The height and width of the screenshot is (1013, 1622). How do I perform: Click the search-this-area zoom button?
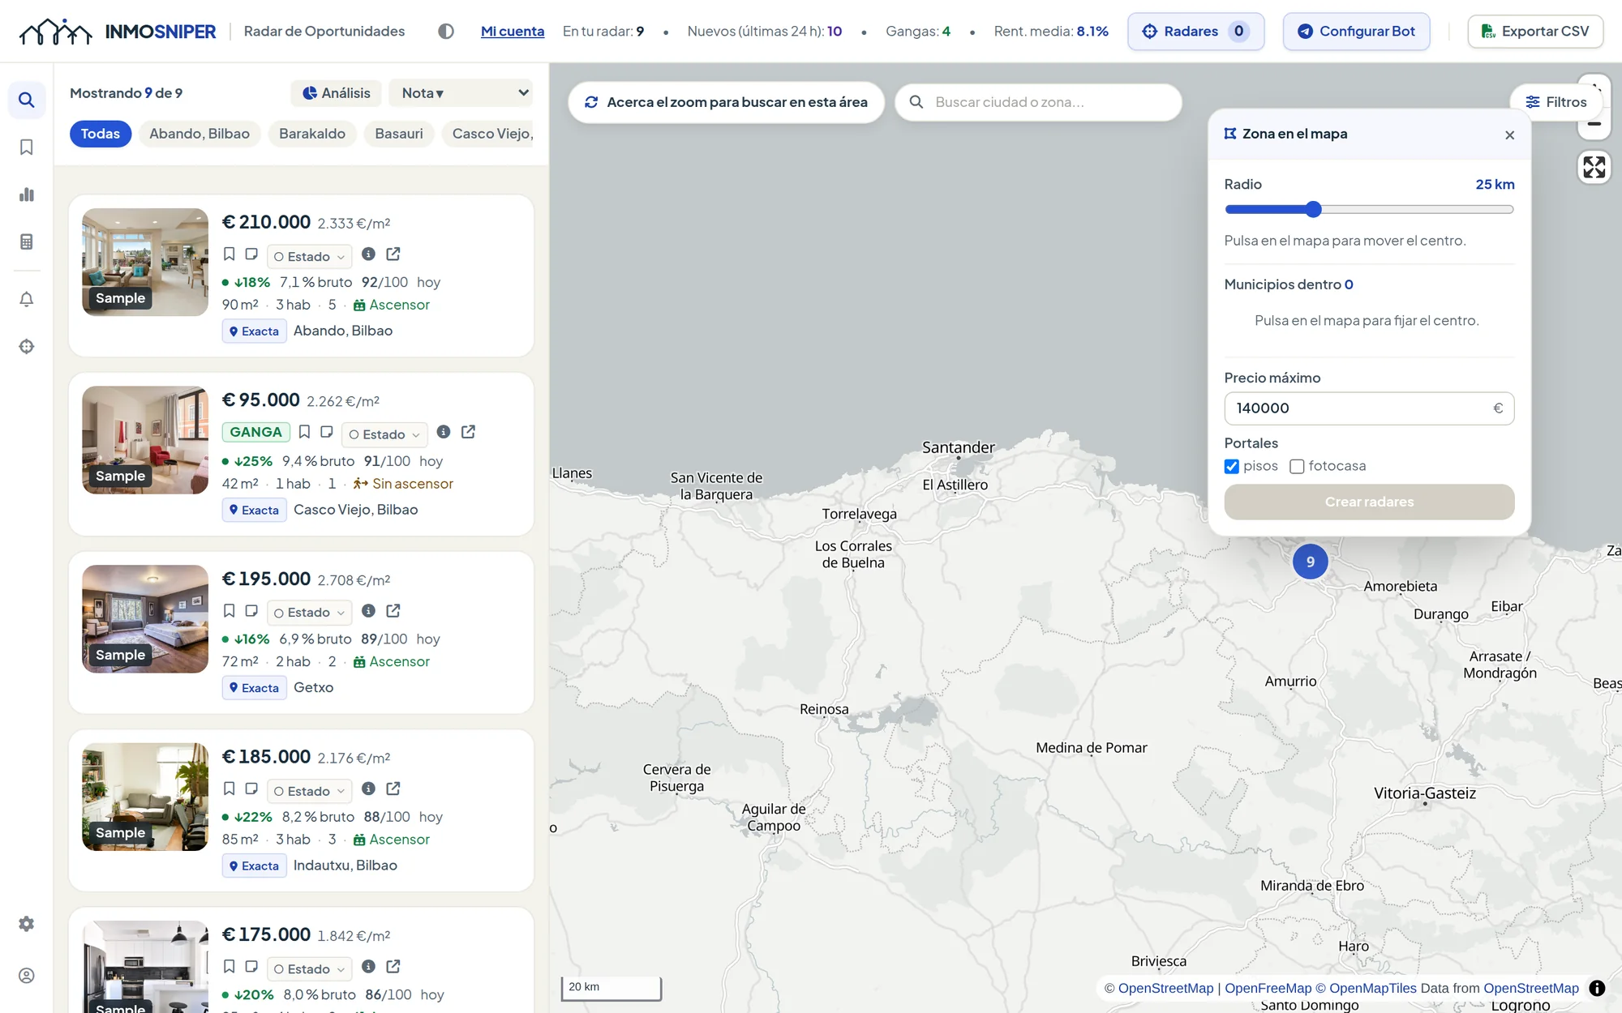726,102
